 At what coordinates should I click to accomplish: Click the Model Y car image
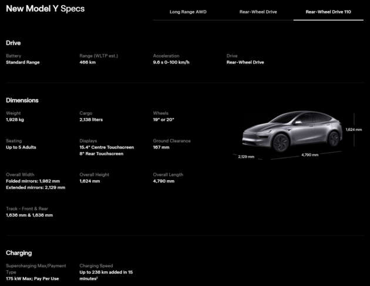click(292, 131)
